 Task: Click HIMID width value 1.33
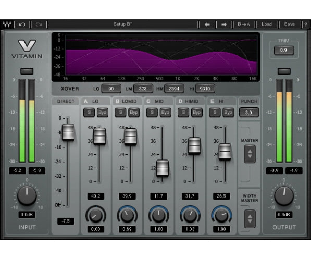190,229
